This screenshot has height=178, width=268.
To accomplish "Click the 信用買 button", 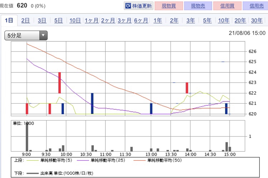I will click(x=227, y=6).
